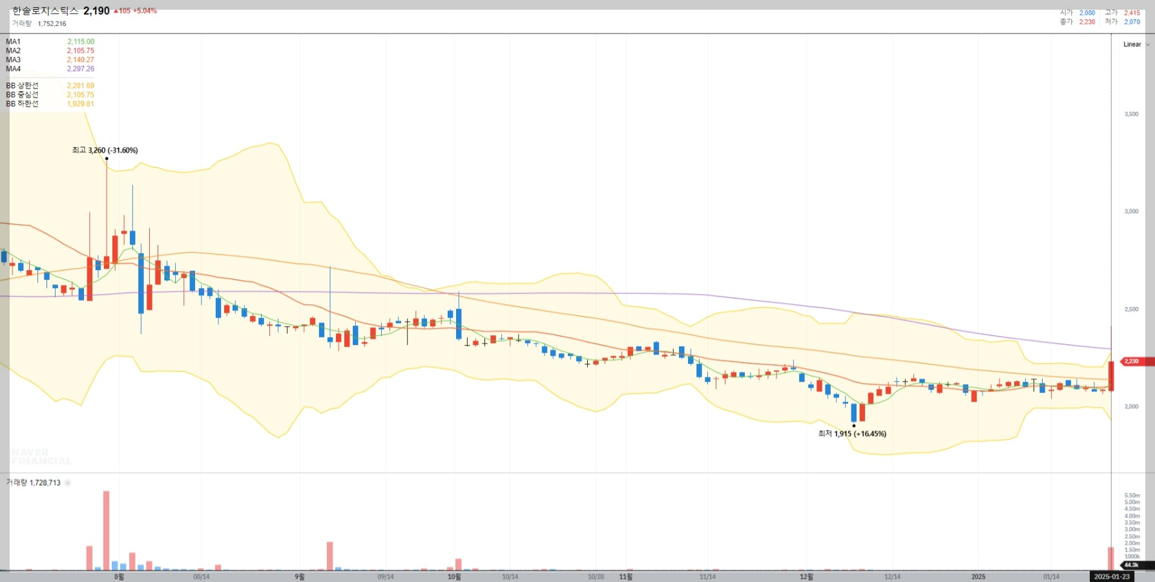
Task: Click the 3,500 price axis label
Action: (1131, 114)
